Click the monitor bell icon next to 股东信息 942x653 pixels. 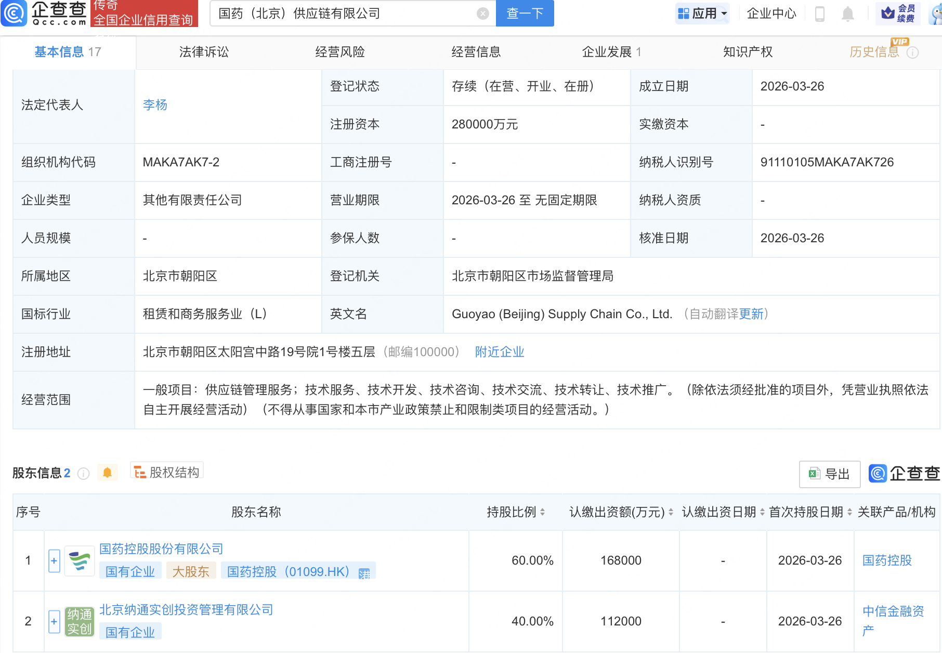(108, 473)
